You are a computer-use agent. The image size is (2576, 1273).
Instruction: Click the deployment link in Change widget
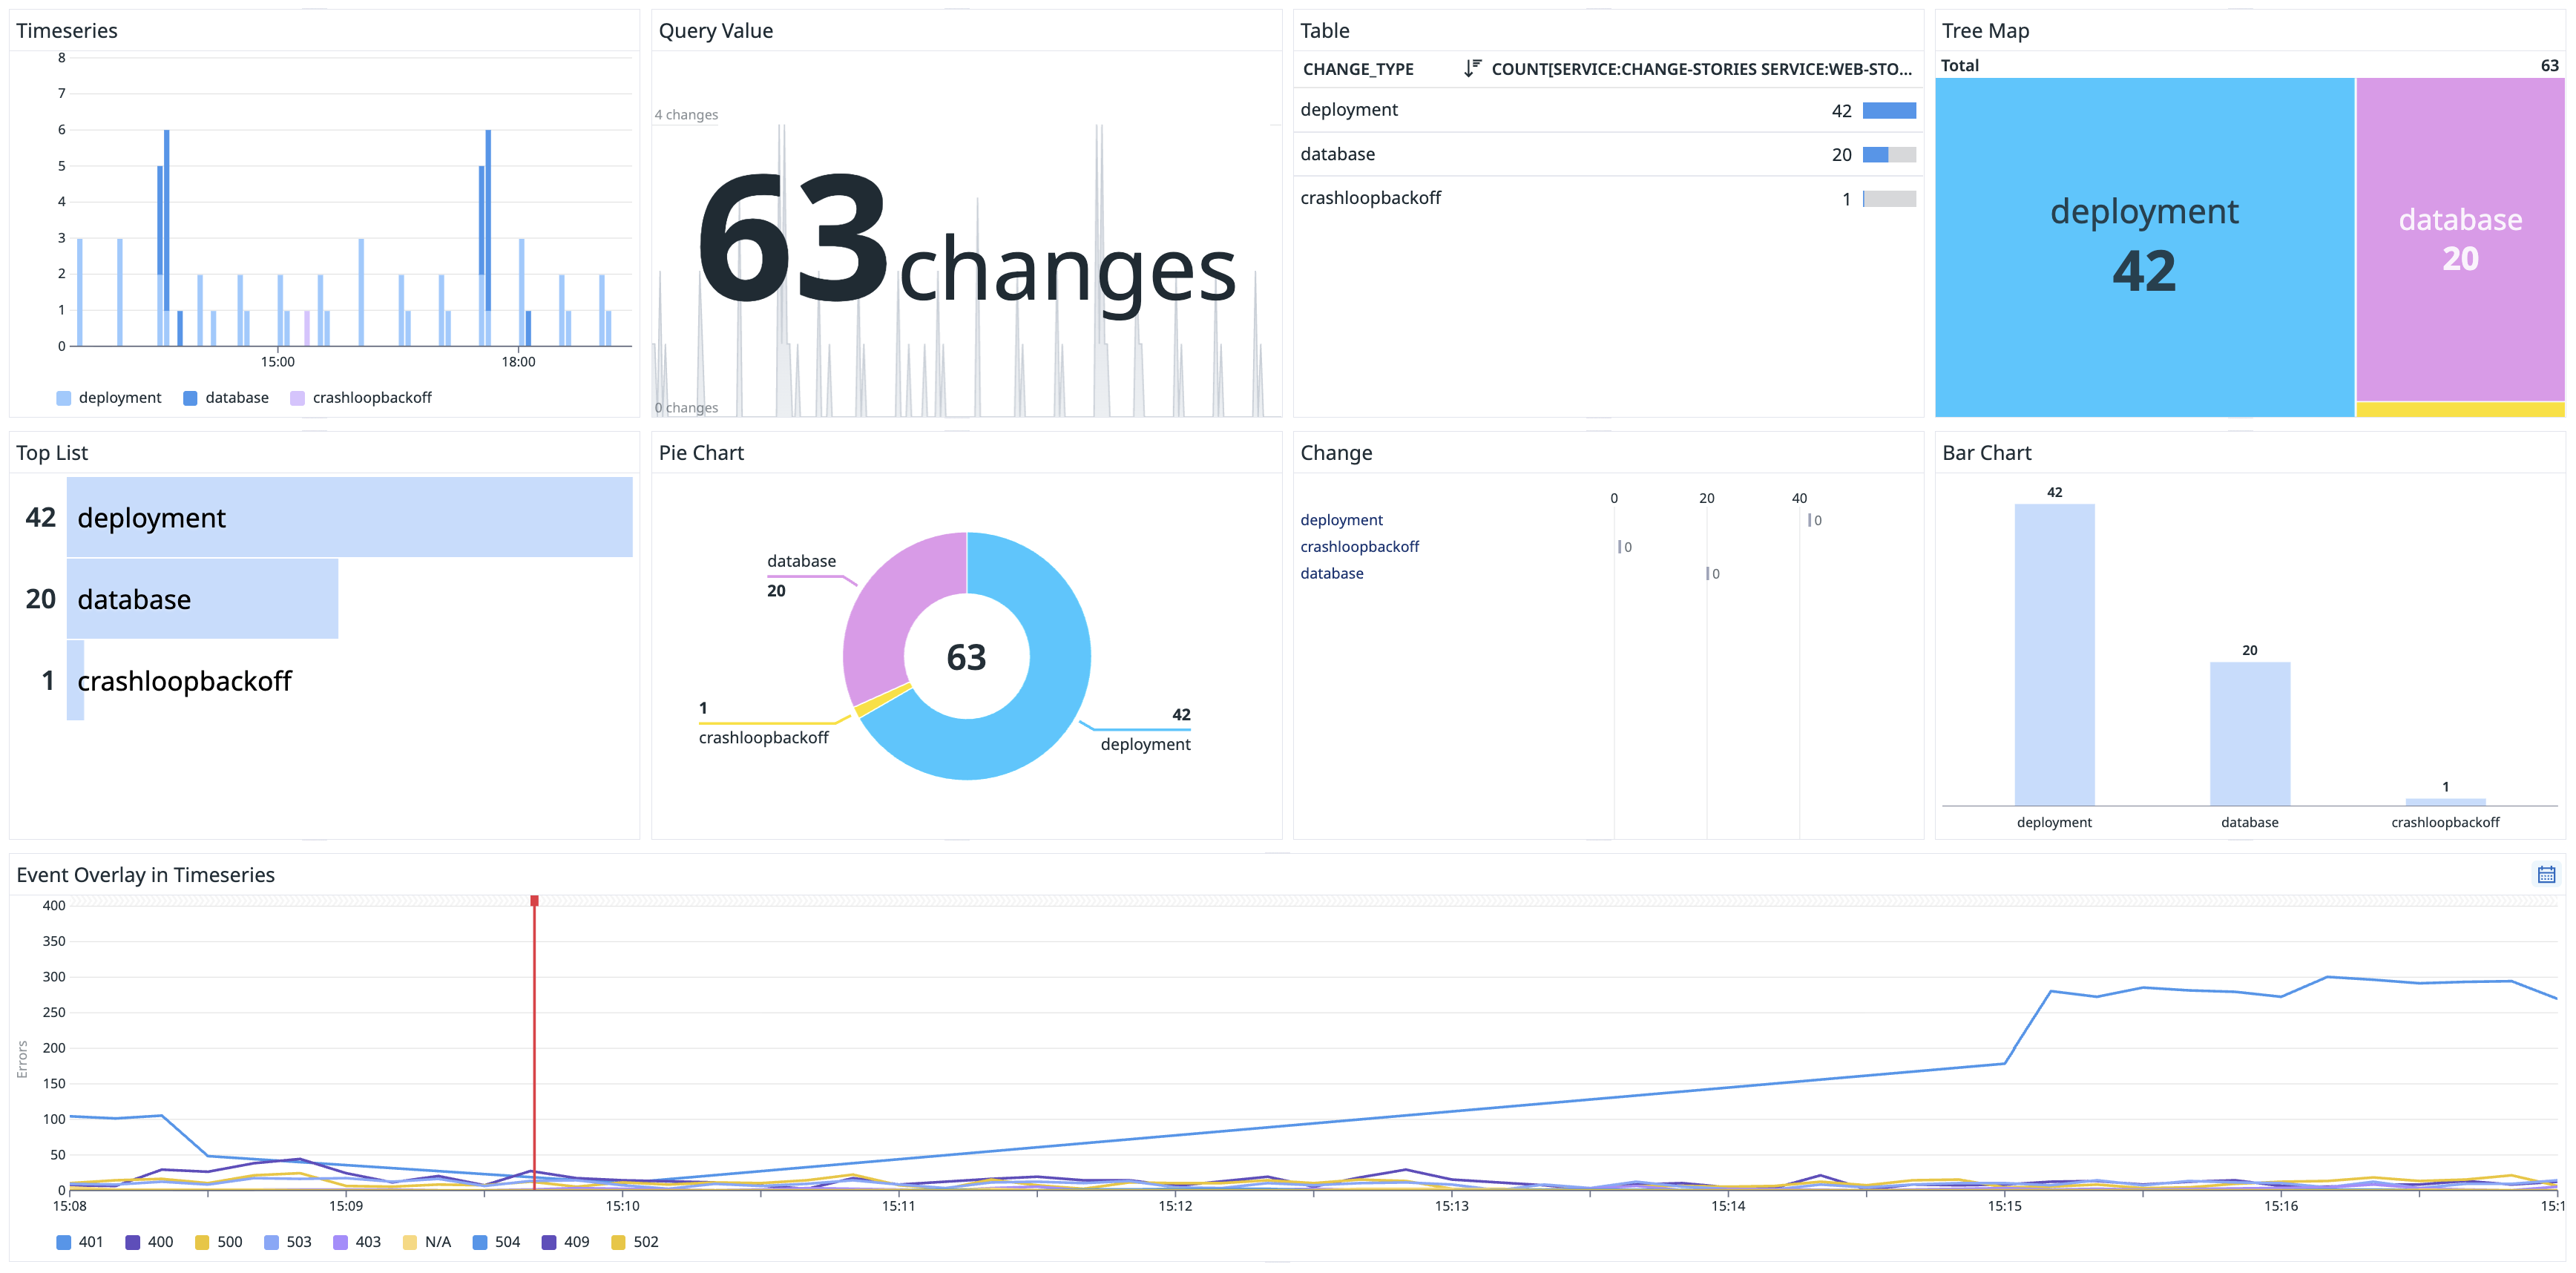point(1341,520)
